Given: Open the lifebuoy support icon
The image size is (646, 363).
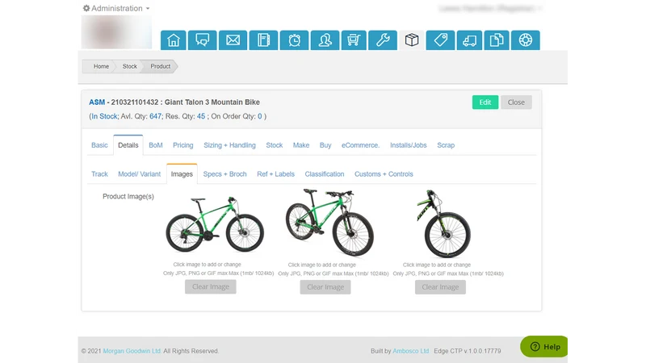Looking at the screenshot, I should click(526, 40).
